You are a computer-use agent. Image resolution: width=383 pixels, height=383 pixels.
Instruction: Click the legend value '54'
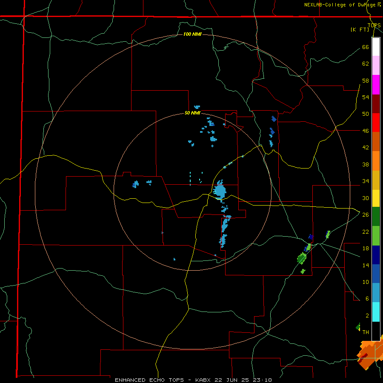tap(366, 97)
